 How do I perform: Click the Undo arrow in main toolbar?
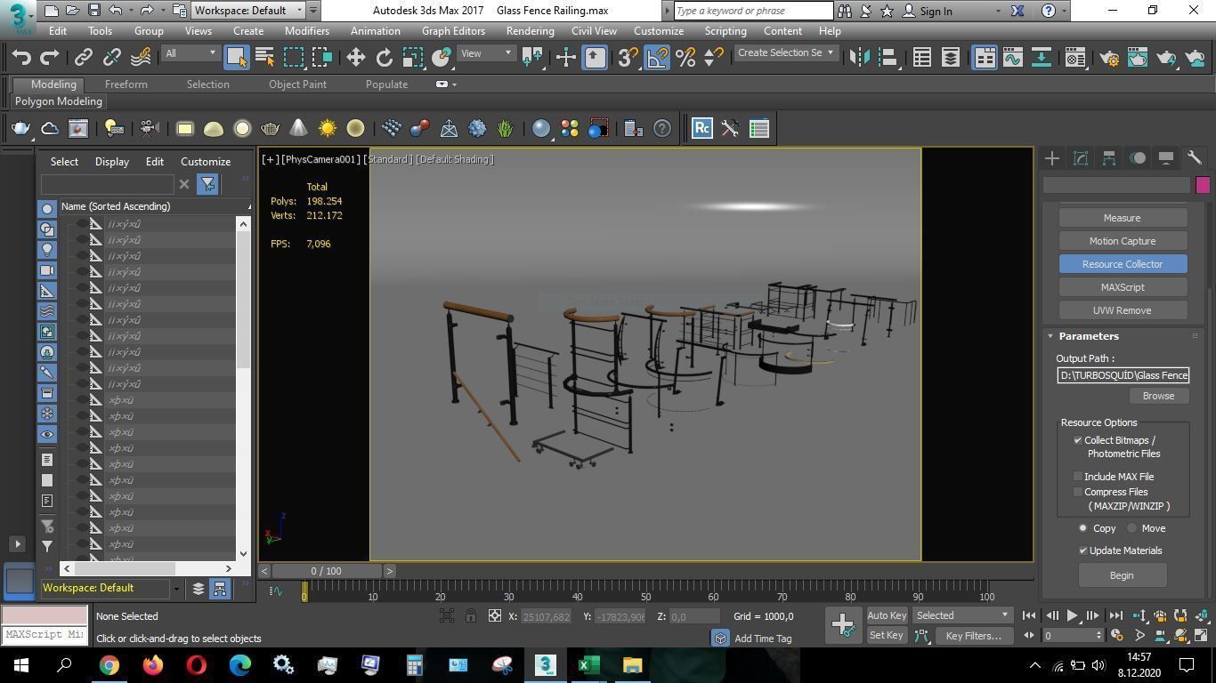[x=21, y=58]
